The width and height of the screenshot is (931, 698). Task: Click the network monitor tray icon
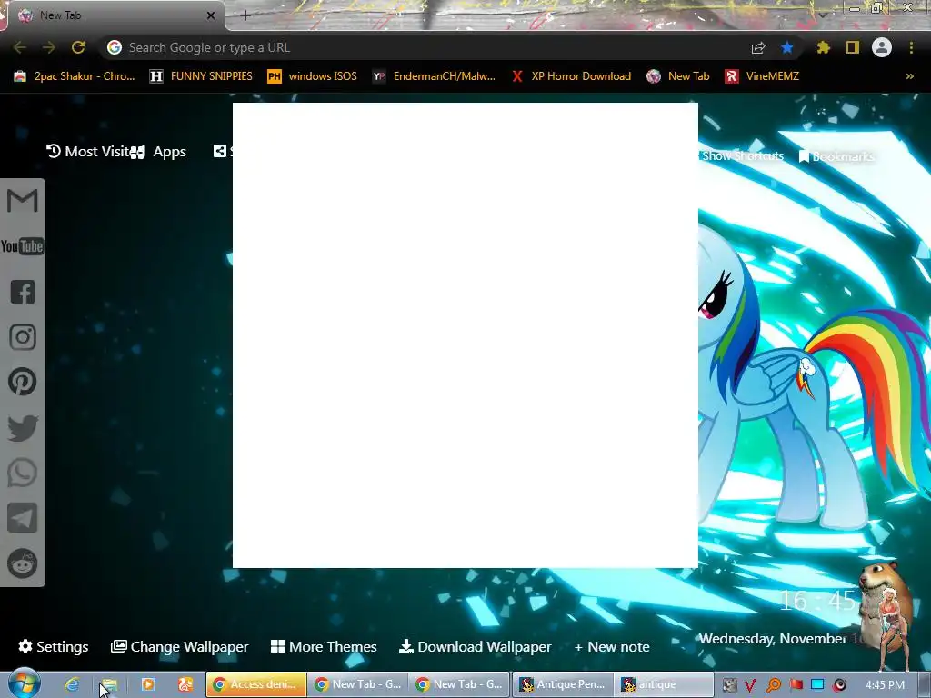coord(817,685)
